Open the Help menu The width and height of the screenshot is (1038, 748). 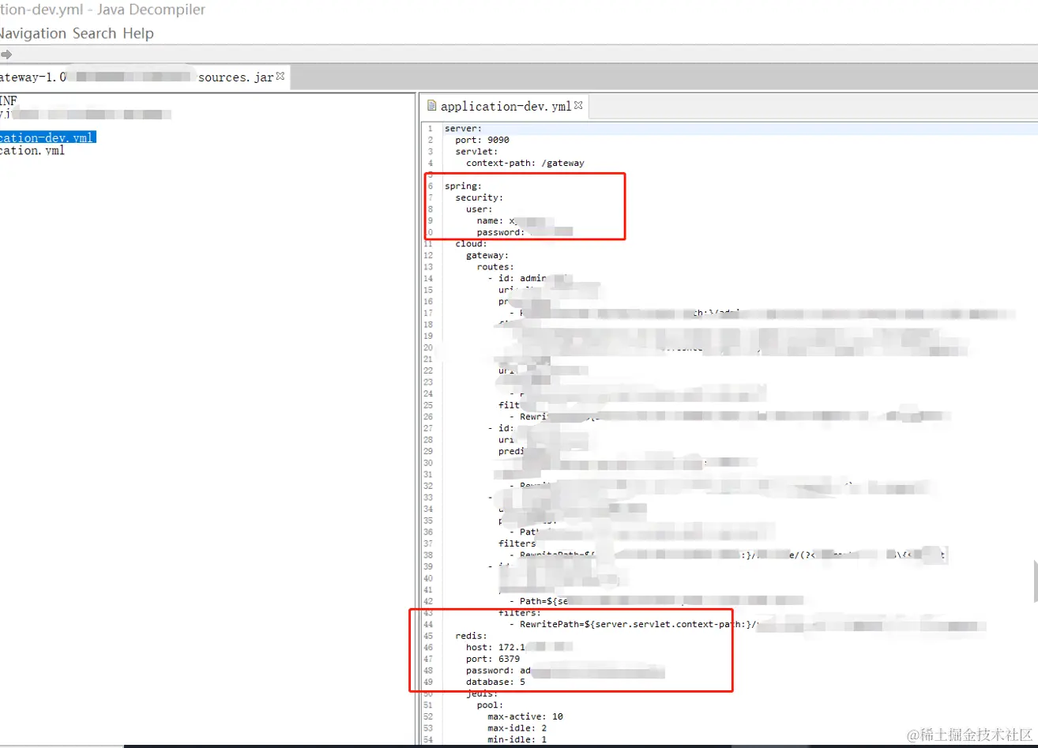tap(138, 33)
